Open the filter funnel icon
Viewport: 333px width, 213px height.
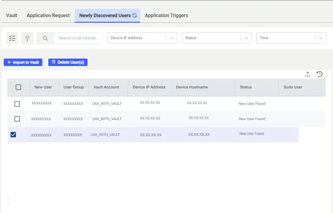[x=27, y=38]
